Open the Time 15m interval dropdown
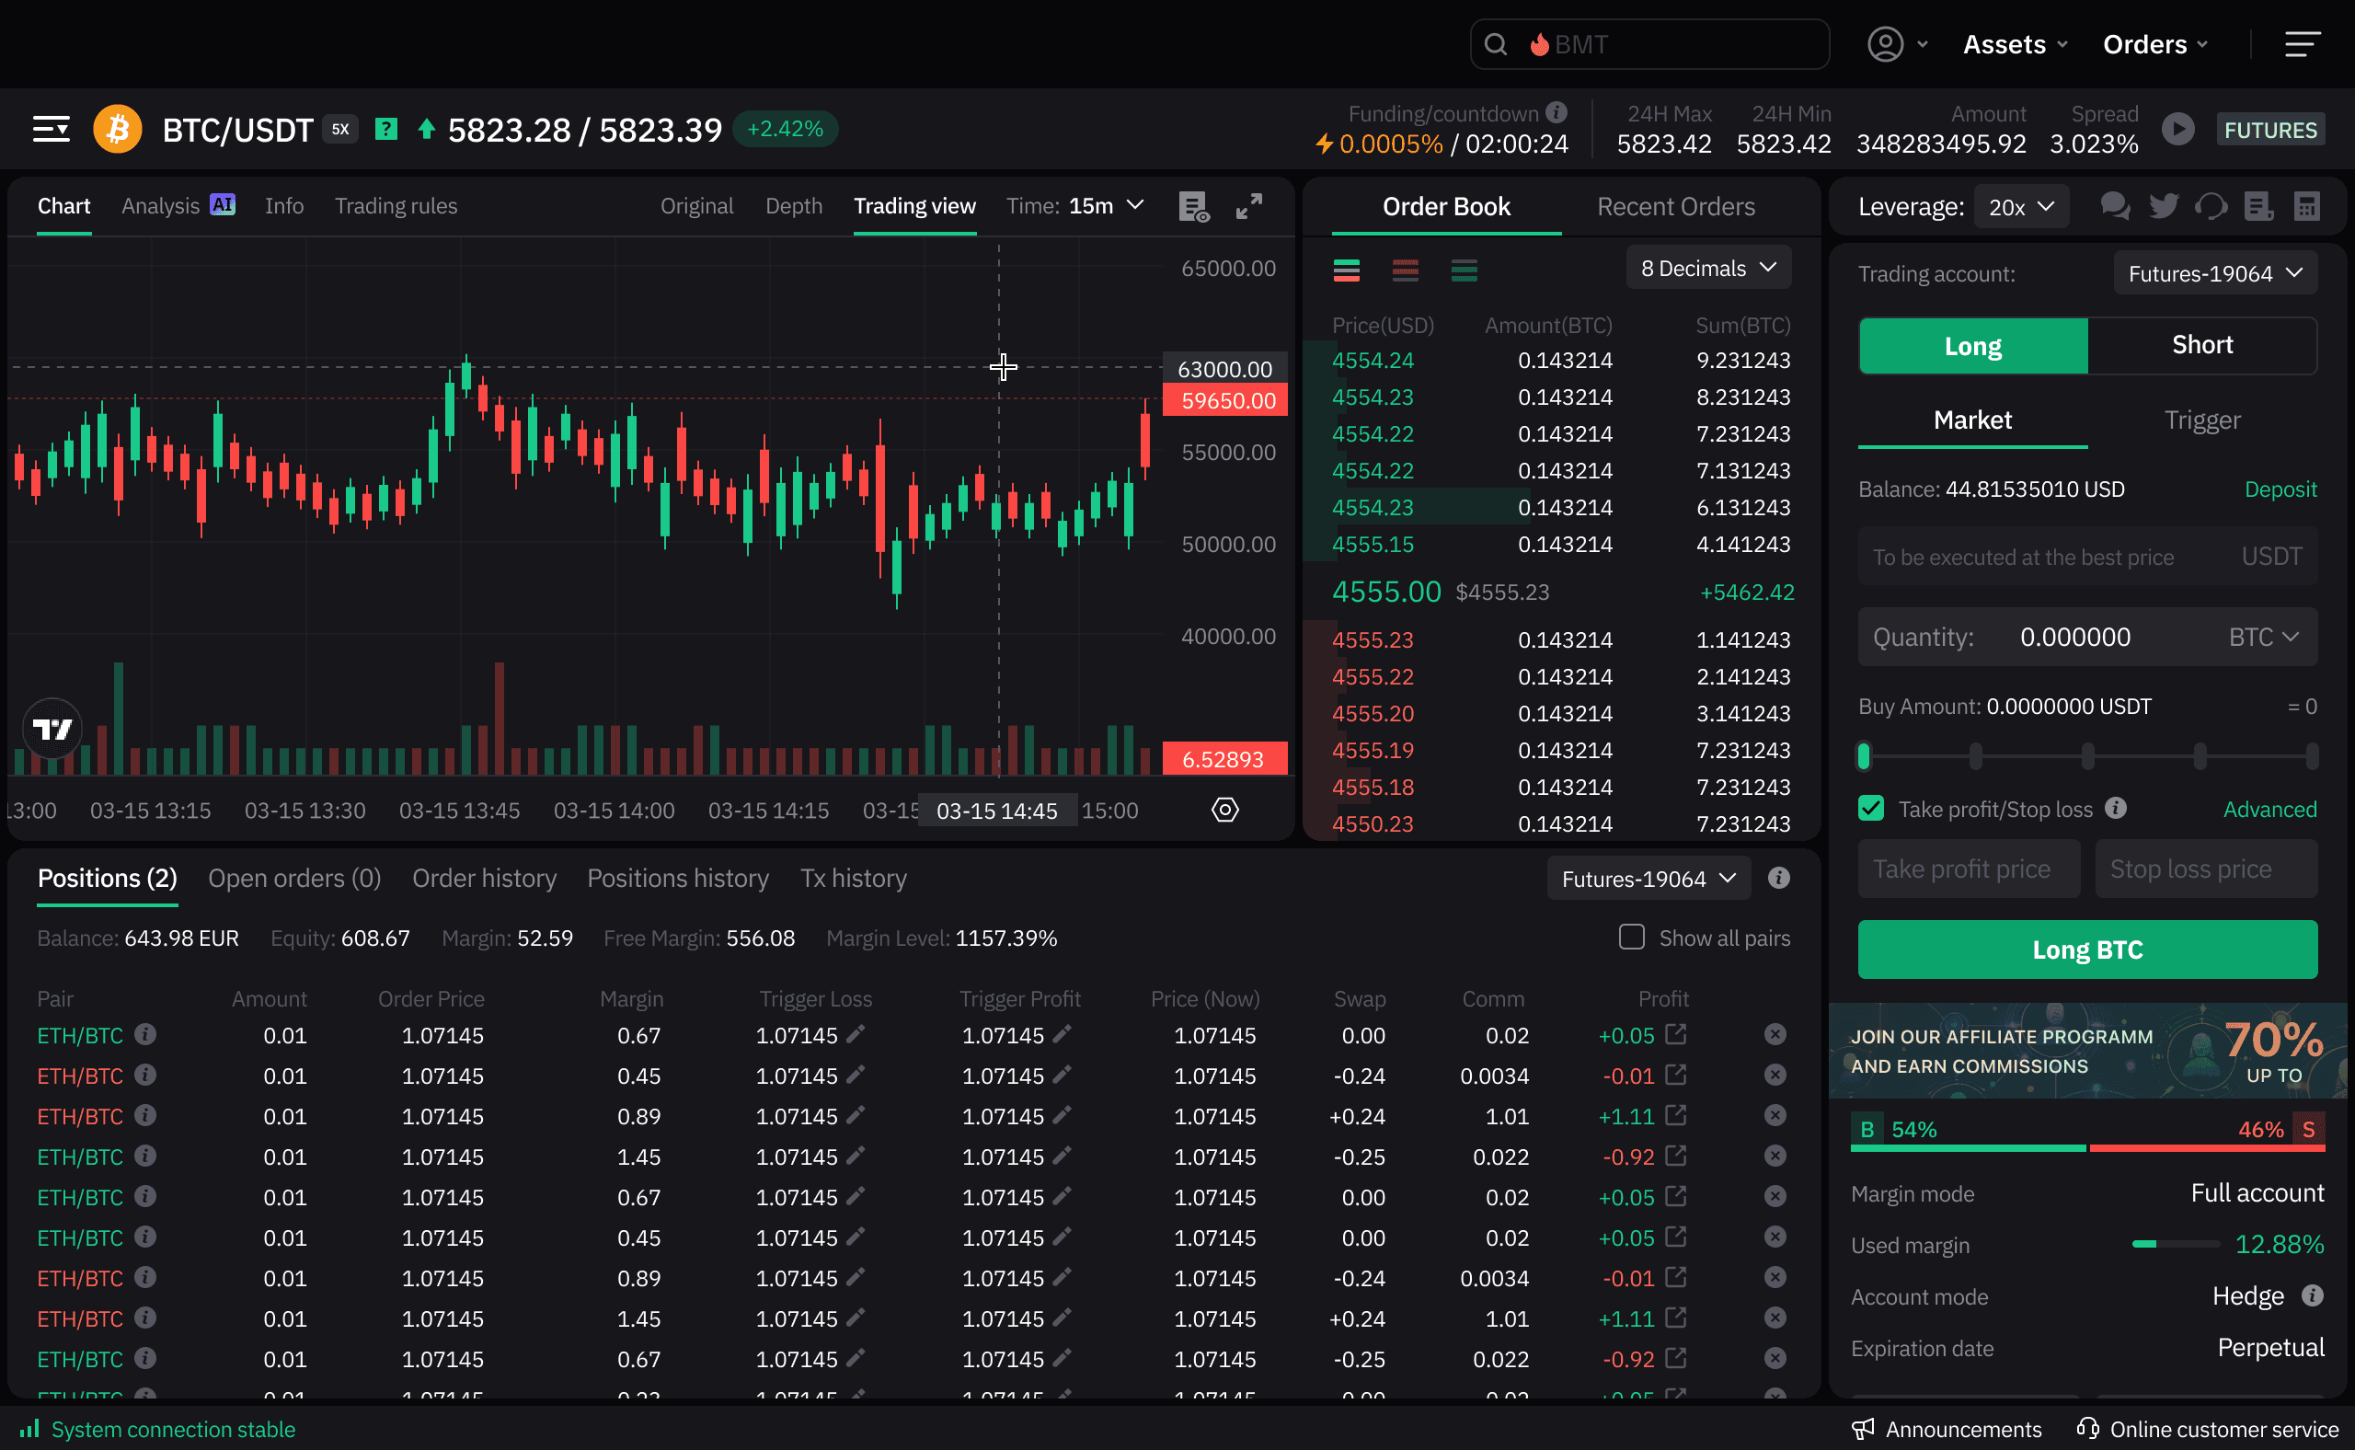 pos(1074,206)
